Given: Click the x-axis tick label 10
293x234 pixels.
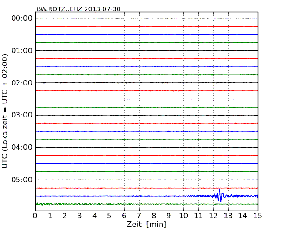Looking at the screenshot, I should click(183, 216).
